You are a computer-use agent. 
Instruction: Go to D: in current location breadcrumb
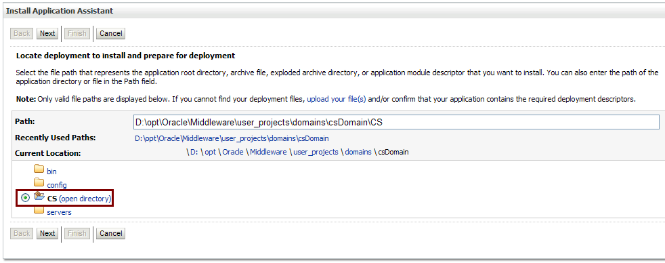tap(194, 152)
